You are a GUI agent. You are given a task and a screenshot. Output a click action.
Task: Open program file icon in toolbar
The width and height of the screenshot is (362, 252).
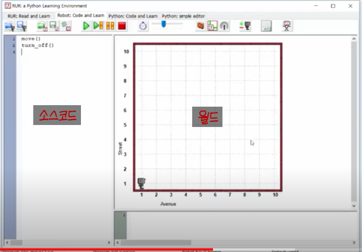point(9,26)
